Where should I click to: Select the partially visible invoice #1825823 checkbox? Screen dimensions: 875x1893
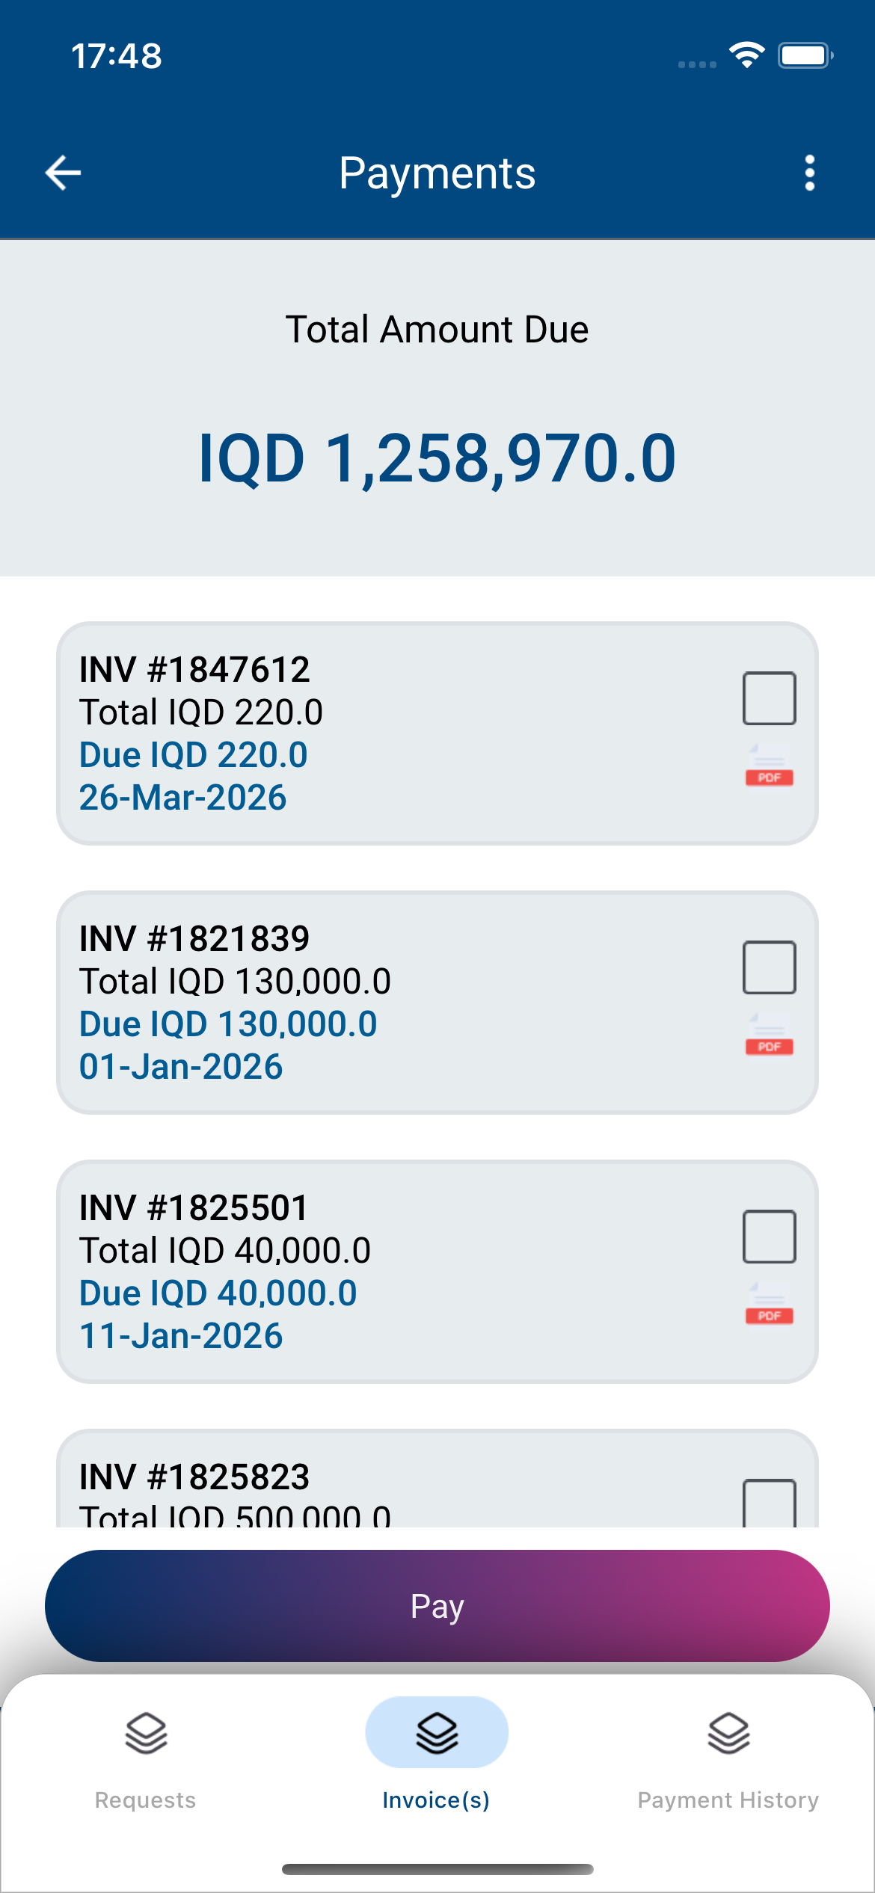coord(769,1503)
